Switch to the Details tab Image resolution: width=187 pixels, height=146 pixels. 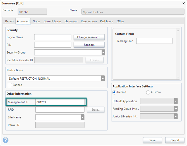pos(9,21)
